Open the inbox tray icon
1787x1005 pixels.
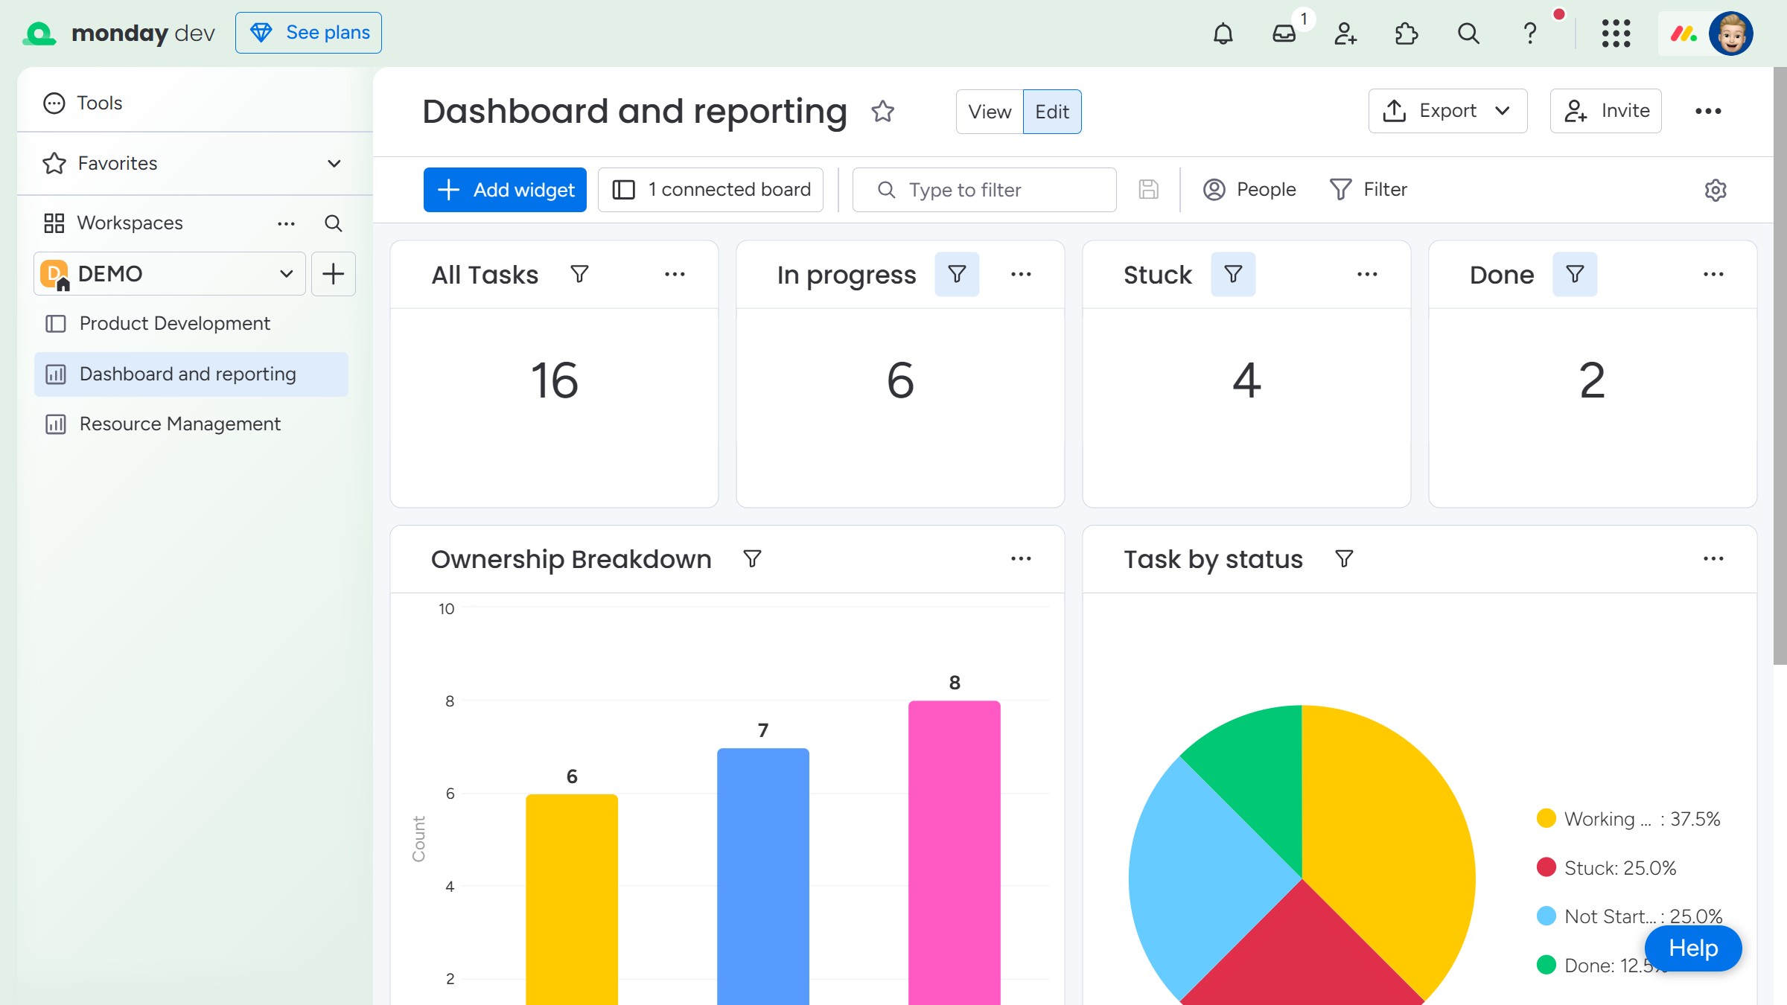click(1284, 33)
